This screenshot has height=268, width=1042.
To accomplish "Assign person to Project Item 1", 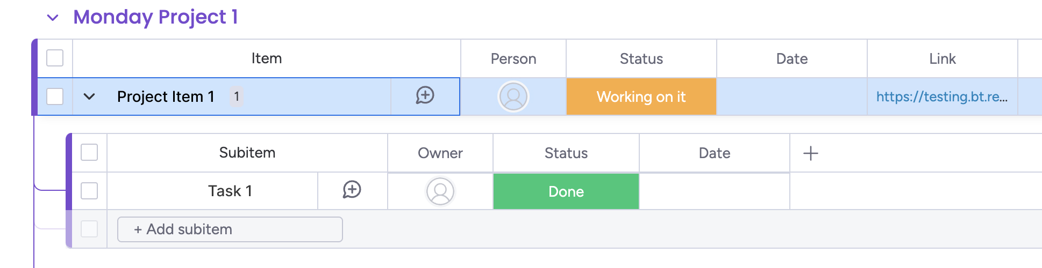I will [x=513, y=96].
